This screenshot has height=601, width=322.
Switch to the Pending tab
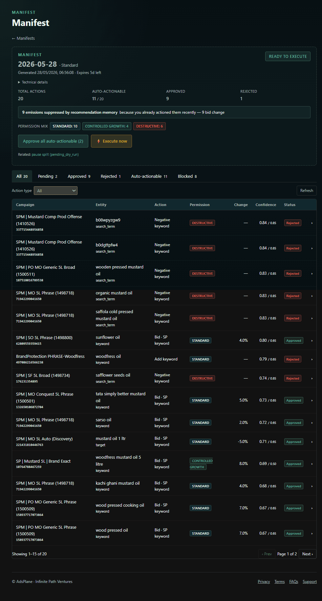point(48,176)
